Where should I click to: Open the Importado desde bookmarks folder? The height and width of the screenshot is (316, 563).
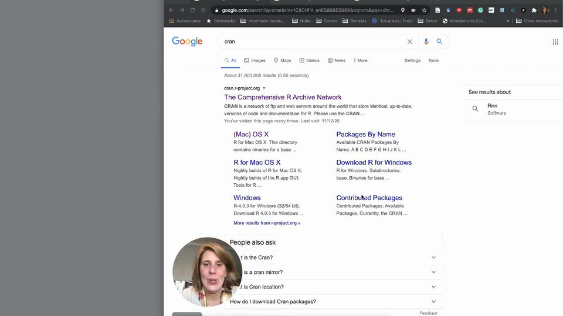point(262,21)
